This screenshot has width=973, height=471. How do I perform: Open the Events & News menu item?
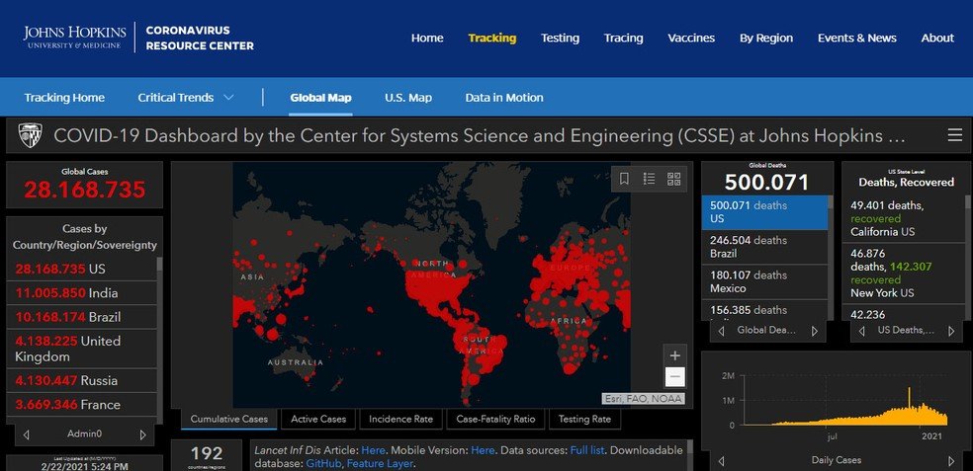tap(857, 38)
